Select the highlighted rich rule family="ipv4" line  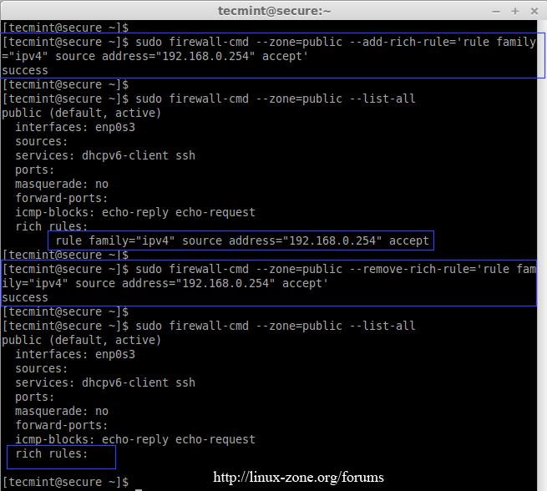point(242,240)
